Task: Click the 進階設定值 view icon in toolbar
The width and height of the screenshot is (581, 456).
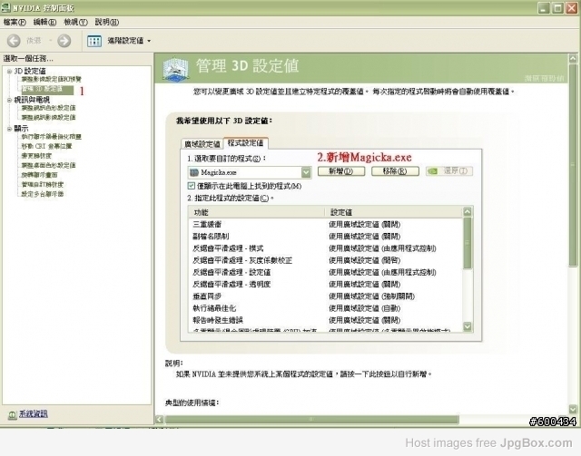Action: [x=94, y=41]
